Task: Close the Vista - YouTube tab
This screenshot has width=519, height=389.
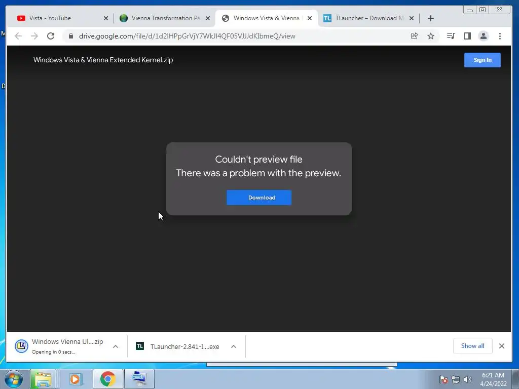Action: [106, 18]
